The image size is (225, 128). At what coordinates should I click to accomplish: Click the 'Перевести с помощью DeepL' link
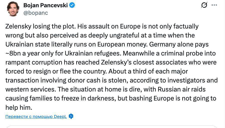click(36, 116)
